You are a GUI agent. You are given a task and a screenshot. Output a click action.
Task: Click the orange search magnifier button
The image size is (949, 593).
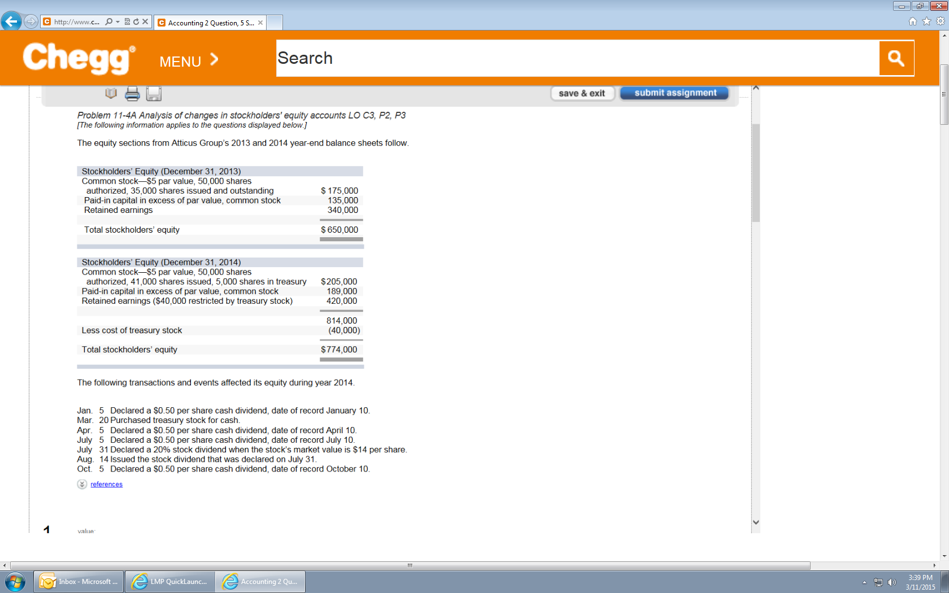(x=896, y=58)
